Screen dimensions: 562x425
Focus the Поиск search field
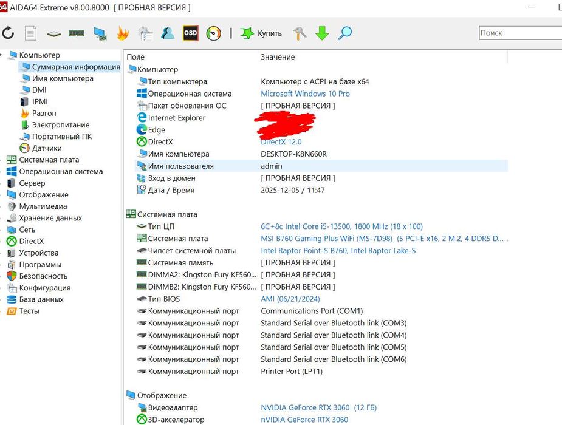[x=521, y=33]
